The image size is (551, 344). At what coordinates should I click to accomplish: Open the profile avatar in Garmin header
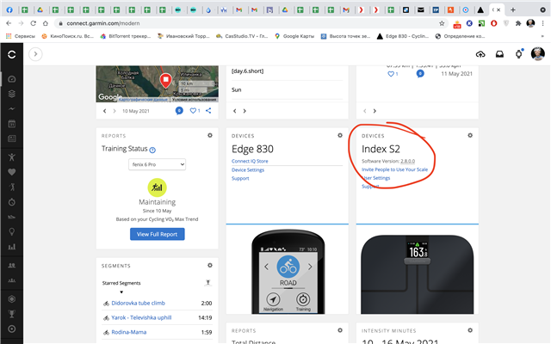click(537, 54)
